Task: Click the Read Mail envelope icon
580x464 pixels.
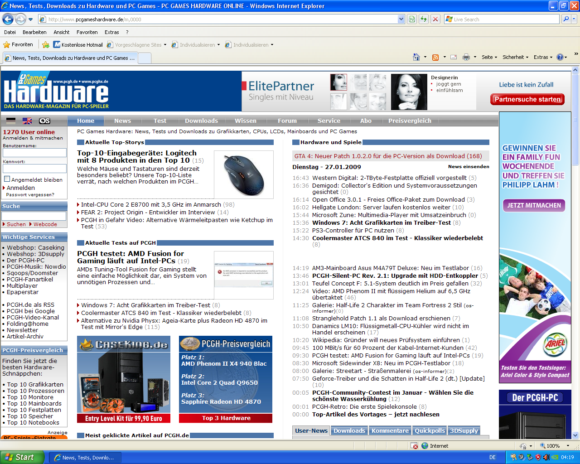Action: pos(453,57)
